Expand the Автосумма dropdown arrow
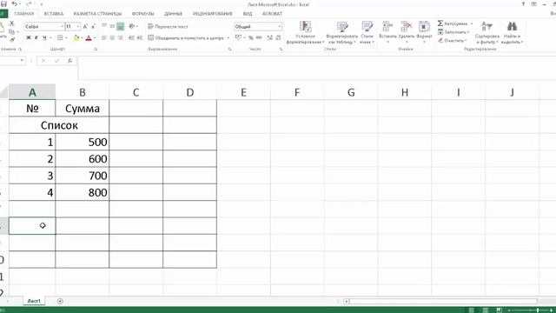The width and height of the screenshot is (556, 313). pos(472,23)
